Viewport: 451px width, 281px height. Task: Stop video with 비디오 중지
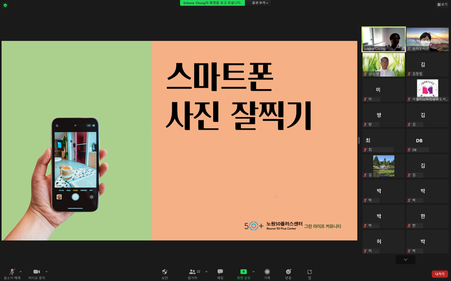click(37, 272)
